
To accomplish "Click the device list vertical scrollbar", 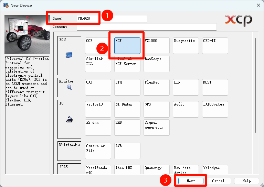I will [x=255, y=86].
